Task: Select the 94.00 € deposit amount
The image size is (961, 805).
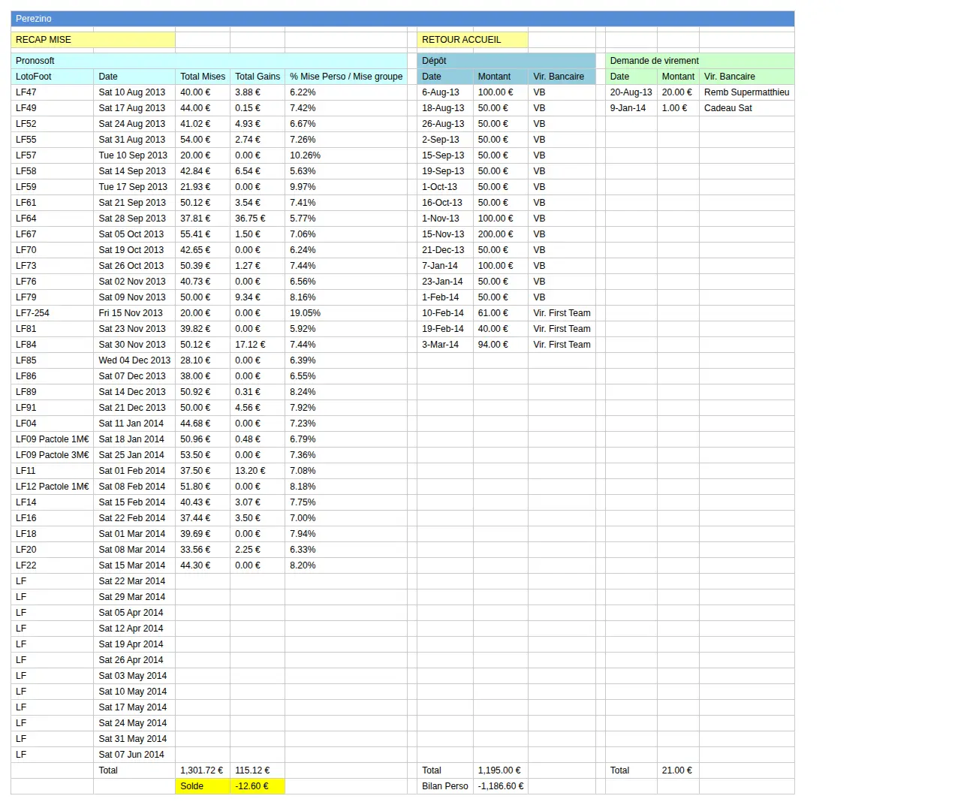Action: (501, 345)
